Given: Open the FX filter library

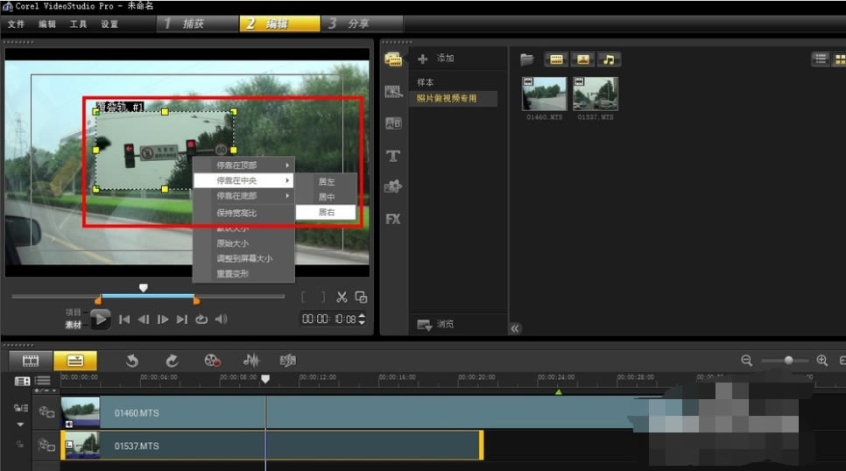Looking at the screenshot, I should pos(393,219).
